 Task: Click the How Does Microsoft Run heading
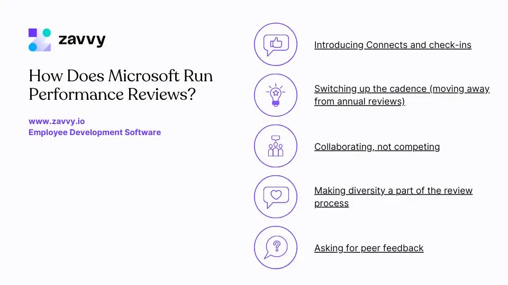(x=121, y=85)
